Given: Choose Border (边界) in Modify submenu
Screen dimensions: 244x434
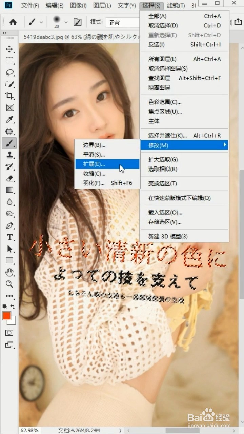Looking at the screenshot, I should point(107,145).
